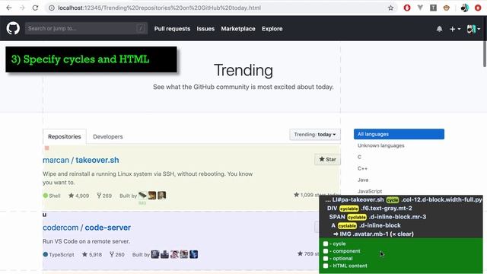The width and height of the screenshot is (487, 274).
Task: Open the notifications bell
Action: pyautogui.click(x=439, y=29)
